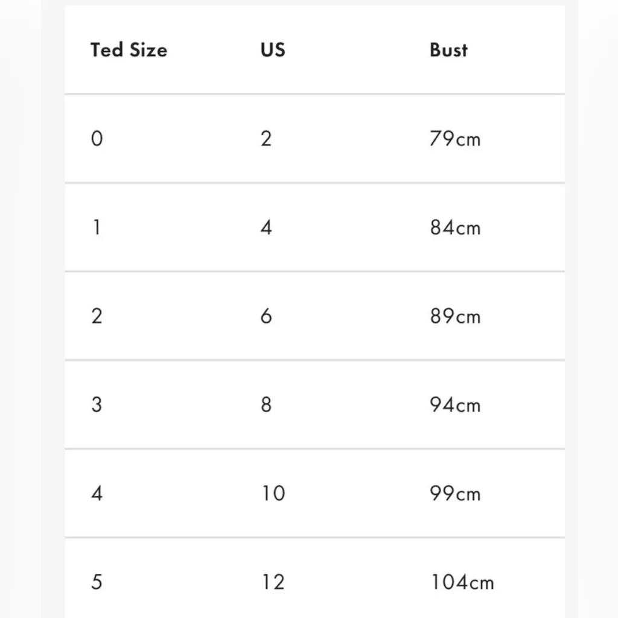Select US size 6 cell
Screen dimensions: 618x618
tap(266, 316)
